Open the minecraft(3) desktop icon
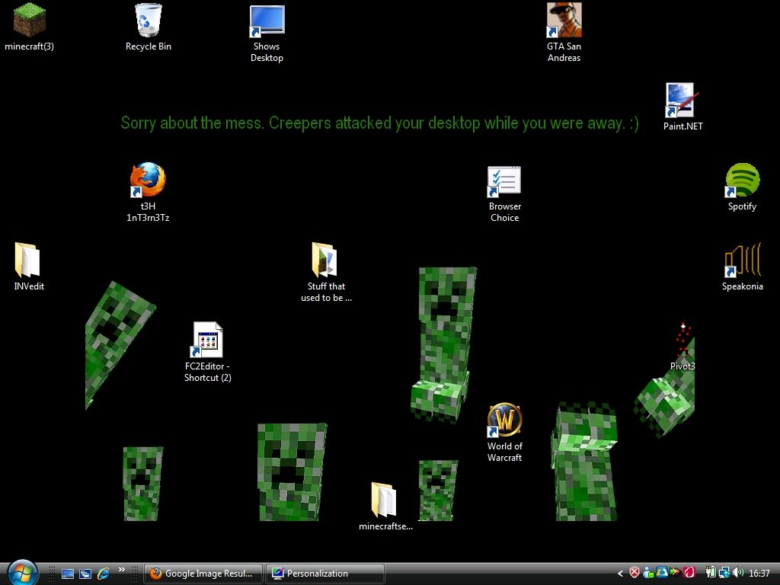The width and height of the screenshot is (780, 585). (28, 21)
